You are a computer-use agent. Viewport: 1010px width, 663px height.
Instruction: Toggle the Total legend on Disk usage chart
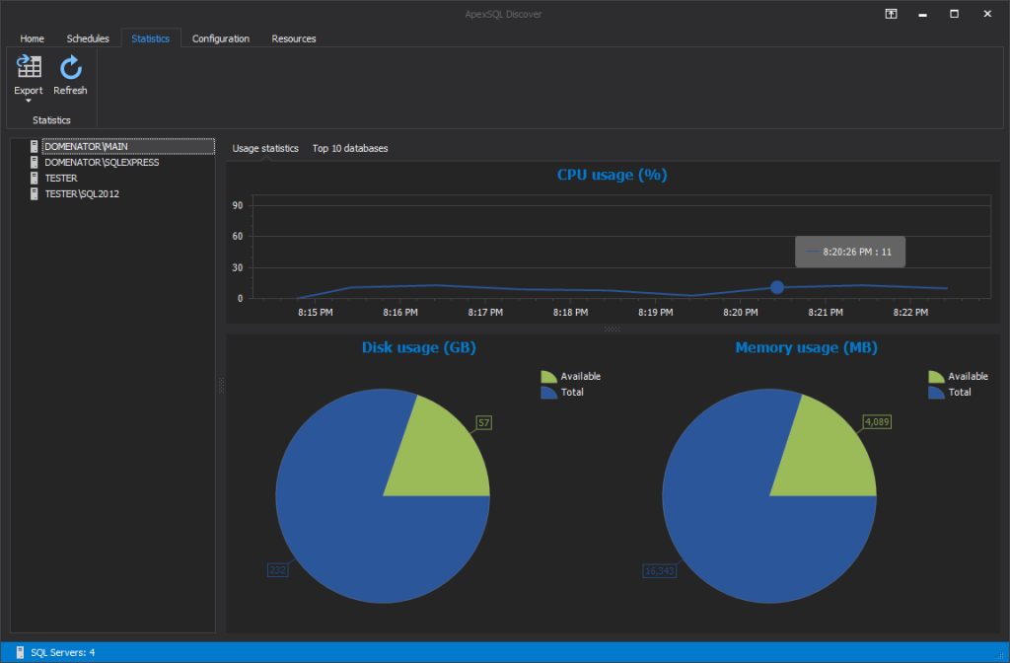coord(563,392)
